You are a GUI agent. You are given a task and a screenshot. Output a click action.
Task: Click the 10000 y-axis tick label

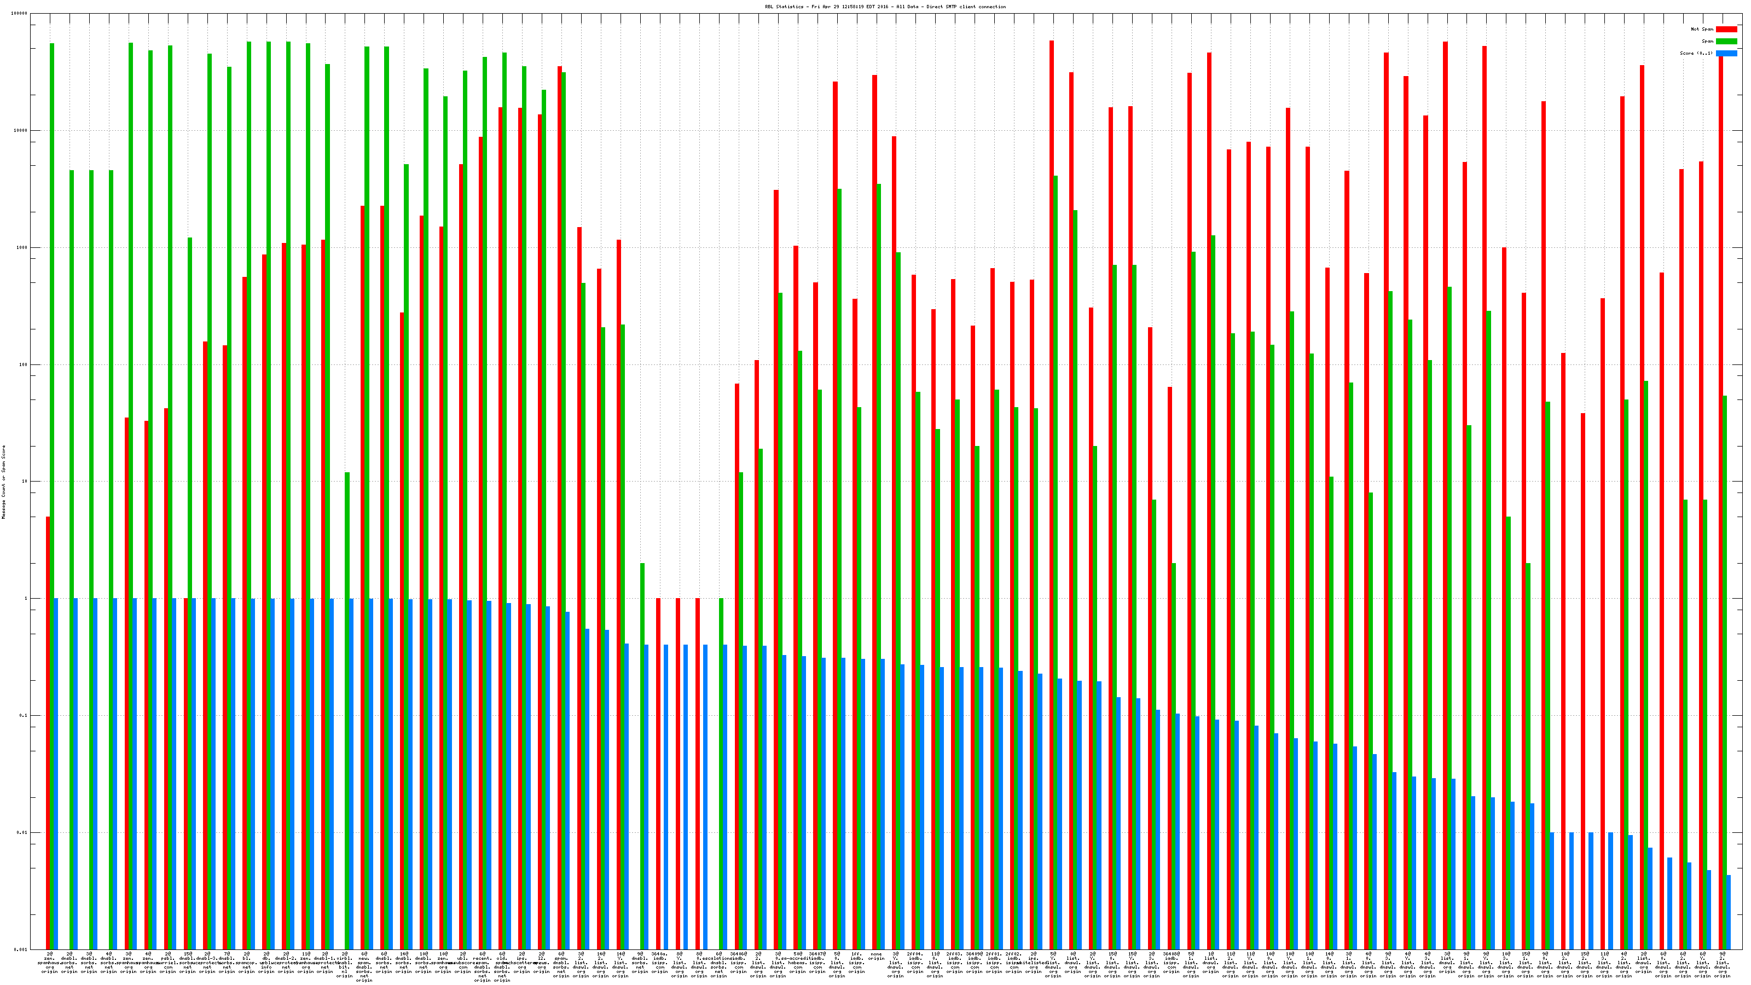coord(21,131)
